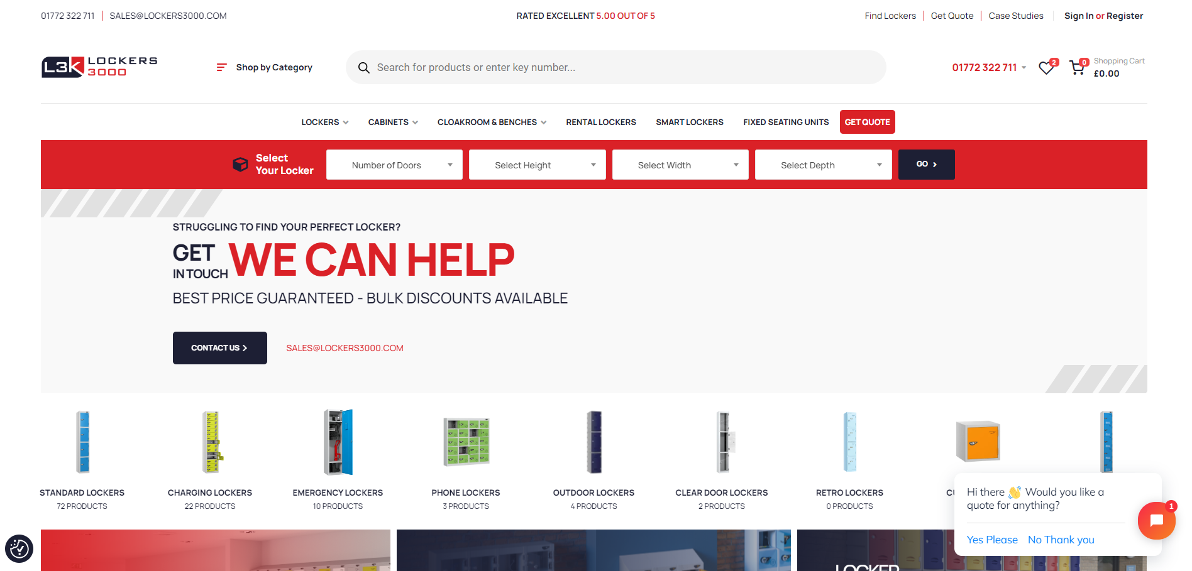Open the Cabinets menu
The width and height of the screenshot is (1192, 571).
pos(392,122)
